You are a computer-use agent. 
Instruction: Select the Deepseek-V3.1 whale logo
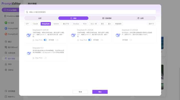pyautogui.click(x=29, y=53)
